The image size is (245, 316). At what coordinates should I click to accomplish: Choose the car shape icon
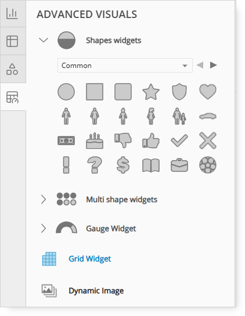208,116
